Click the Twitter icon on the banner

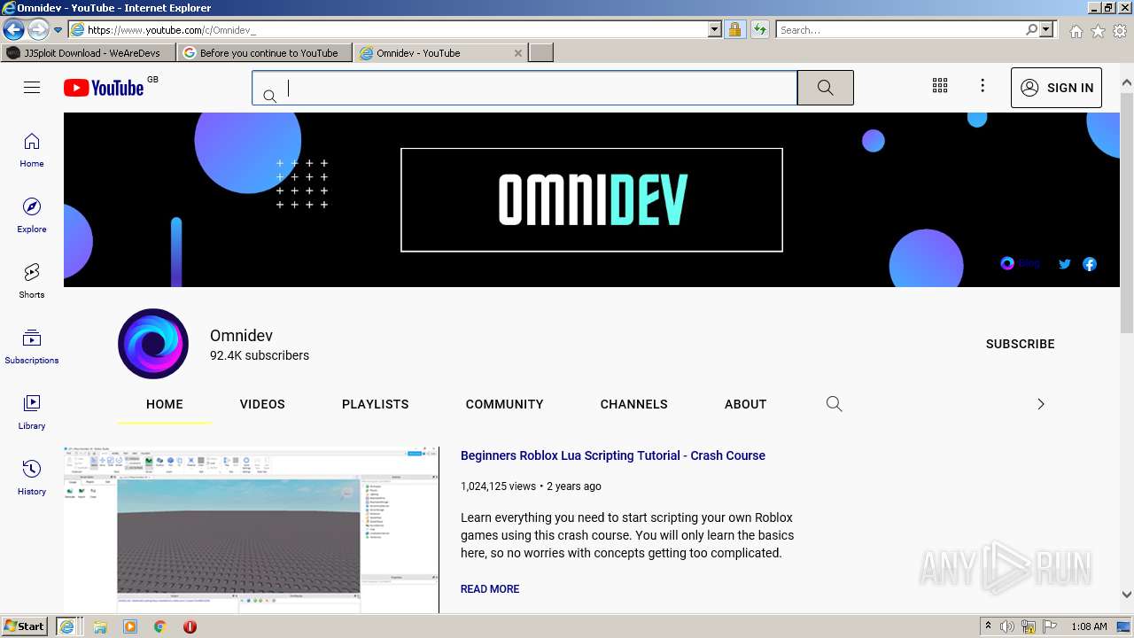(1065, 264)
